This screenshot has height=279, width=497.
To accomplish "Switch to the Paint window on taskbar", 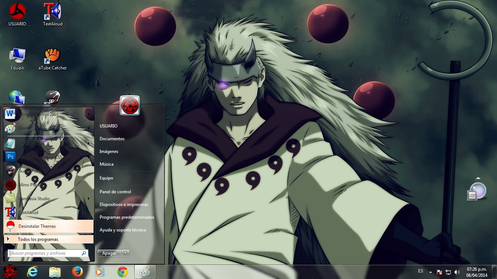I will (x=145, y=272).
